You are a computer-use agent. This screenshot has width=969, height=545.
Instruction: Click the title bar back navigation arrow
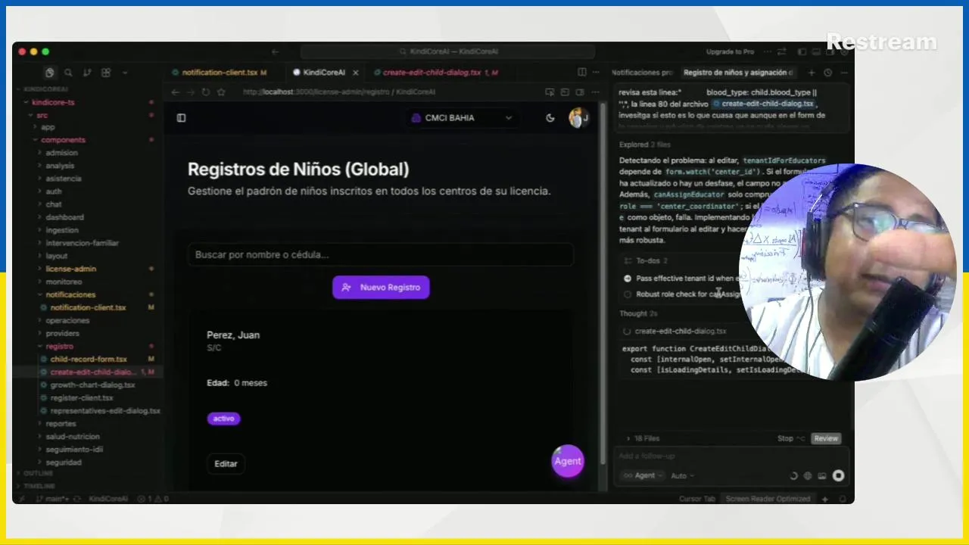click(275, 51)
